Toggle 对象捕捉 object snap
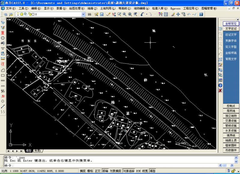The image size is (240, 174). [x=115, y=171]
